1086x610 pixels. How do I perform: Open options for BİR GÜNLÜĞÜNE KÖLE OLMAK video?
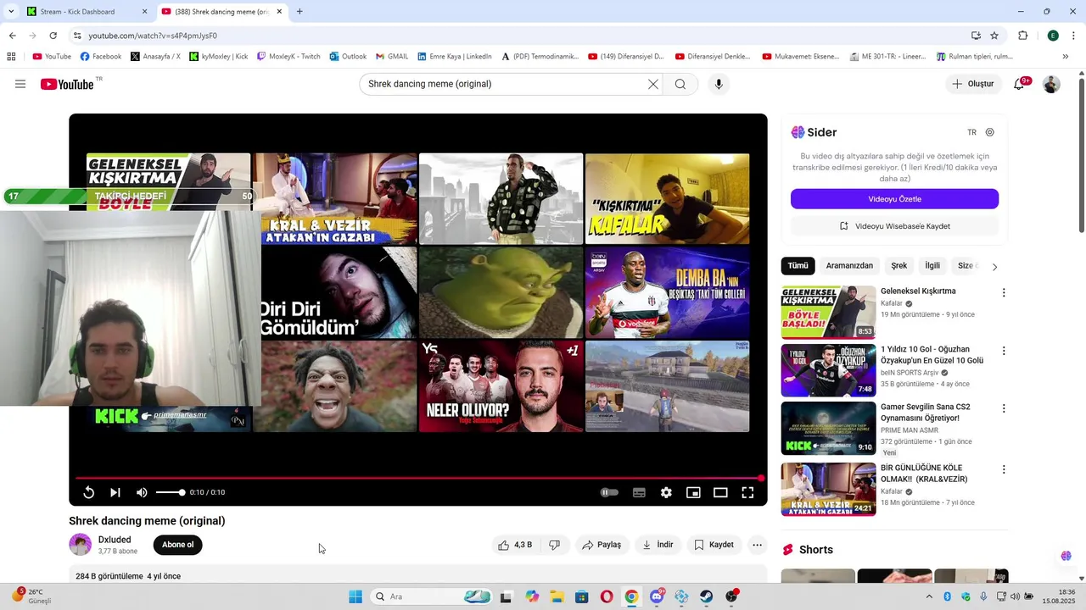(x=1004, y=469)
